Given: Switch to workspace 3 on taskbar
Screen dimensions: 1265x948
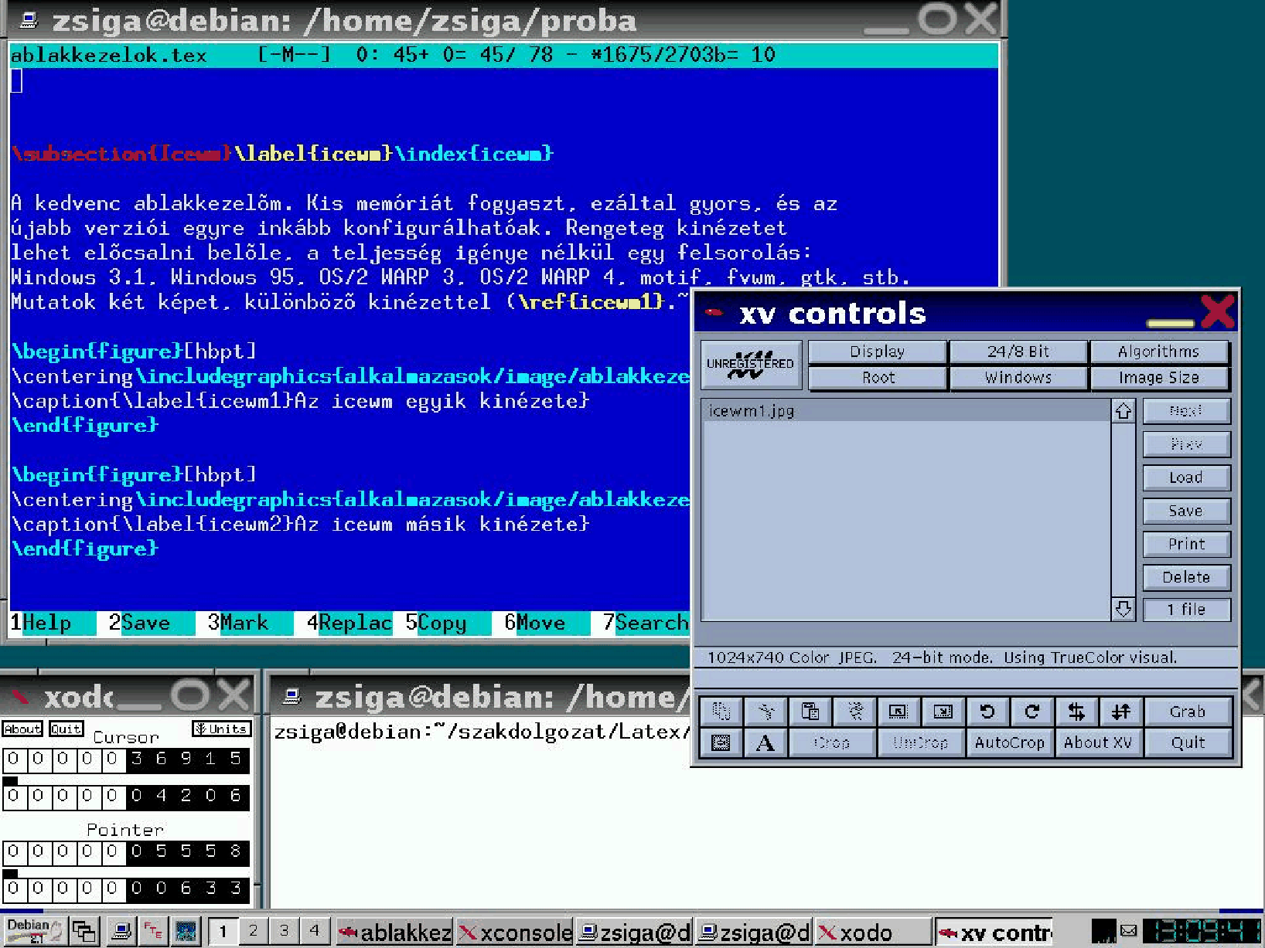Looking at the screenshot, I should 284,931.
